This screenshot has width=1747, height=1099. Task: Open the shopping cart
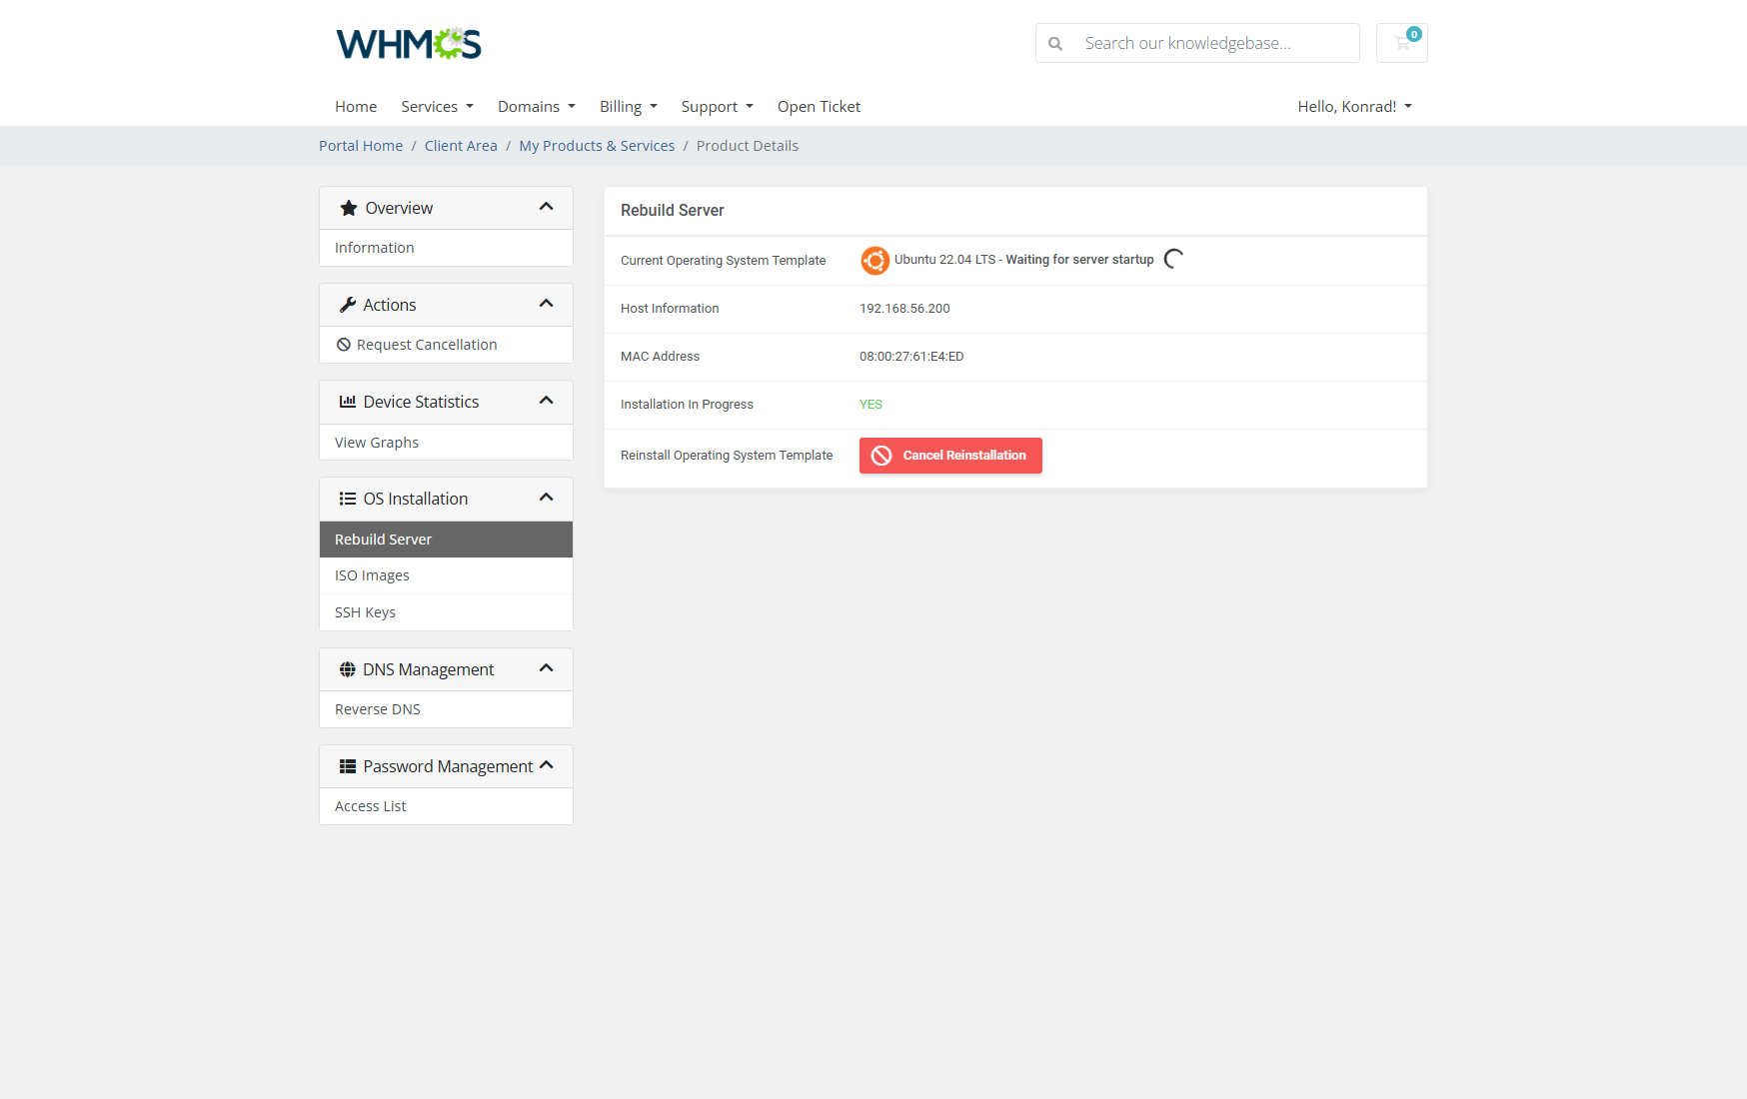coord(1401,43)
